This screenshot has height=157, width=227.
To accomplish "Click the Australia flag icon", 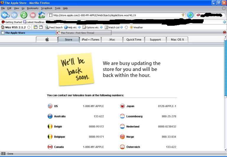I will tap(50, 116).
